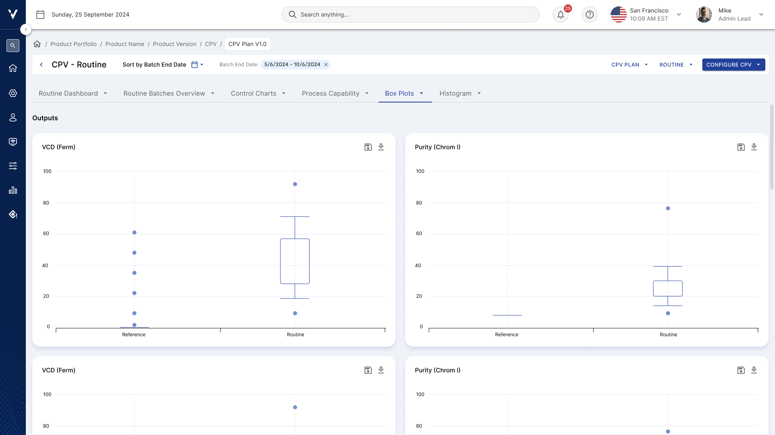Click the calendar icon beside the date
This screenshot has height=435, width=775.
coord(40,15)
